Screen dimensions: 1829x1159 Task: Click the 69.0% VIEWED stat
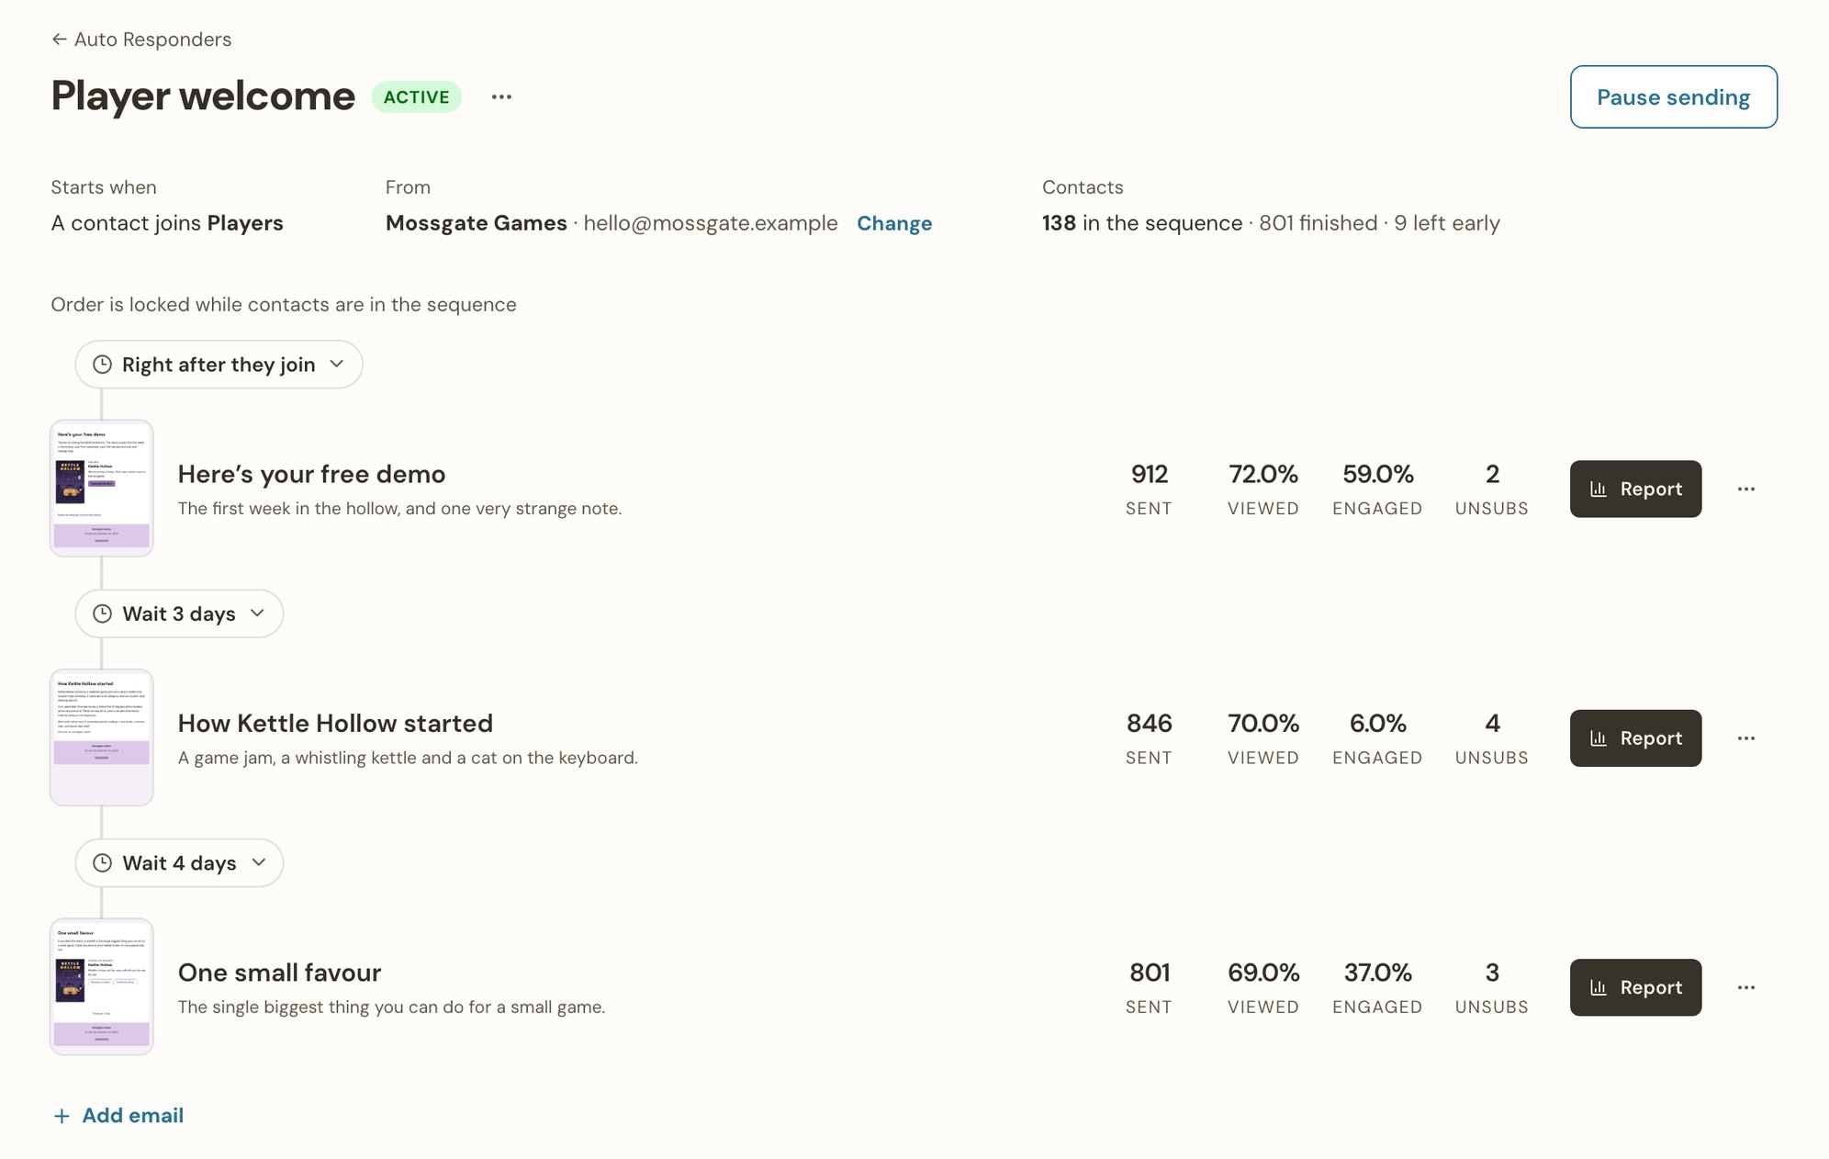pos(1263,987)
